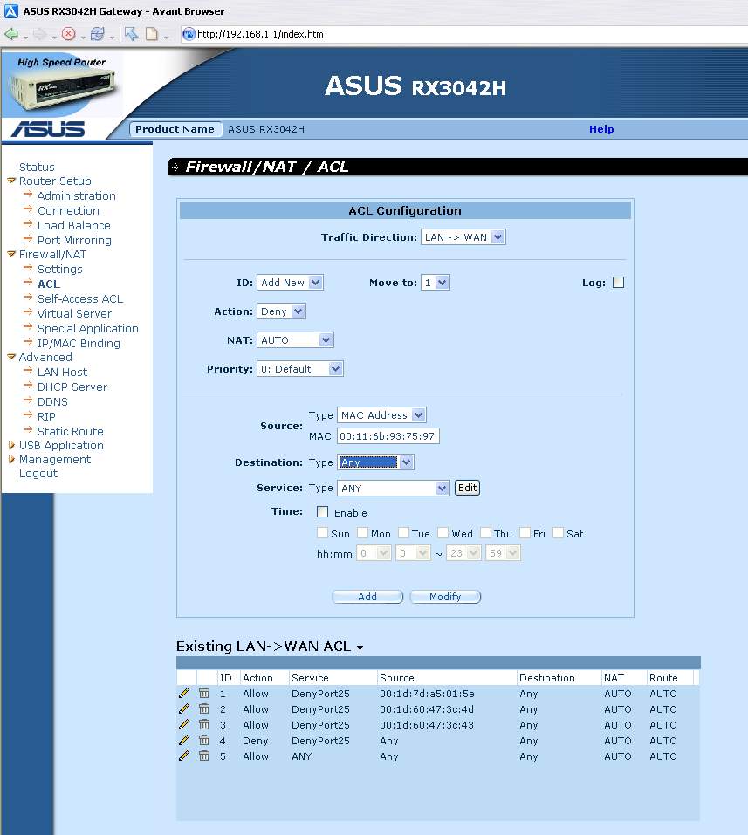Screen dimensions: 748x835
Task: Click the edit pencil icon for ACL ID 4
Action: pos(184,740)
